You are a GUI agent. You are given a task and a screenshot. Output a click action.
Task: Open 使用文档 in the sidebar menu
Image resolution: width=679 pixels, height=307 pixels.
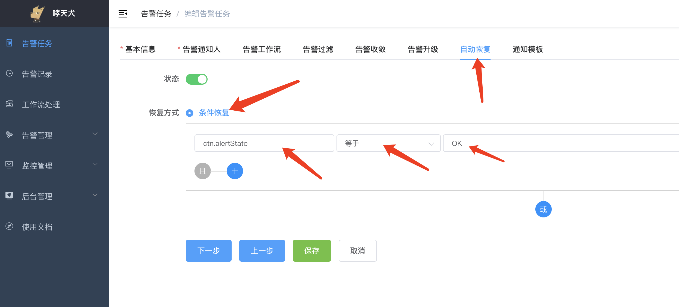tap(55, 227)
